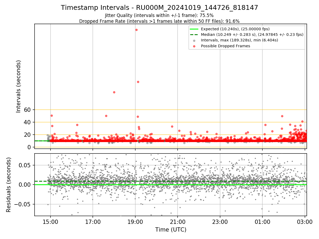
Task: Click the 21:00 tick label on the x-axis
Action: coord(178,222)
